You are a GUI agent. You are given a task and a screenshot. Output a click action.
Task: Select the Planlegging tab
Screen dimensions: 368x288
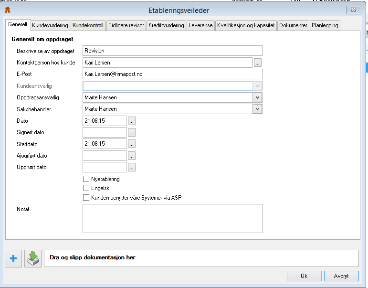coord(325,25)
